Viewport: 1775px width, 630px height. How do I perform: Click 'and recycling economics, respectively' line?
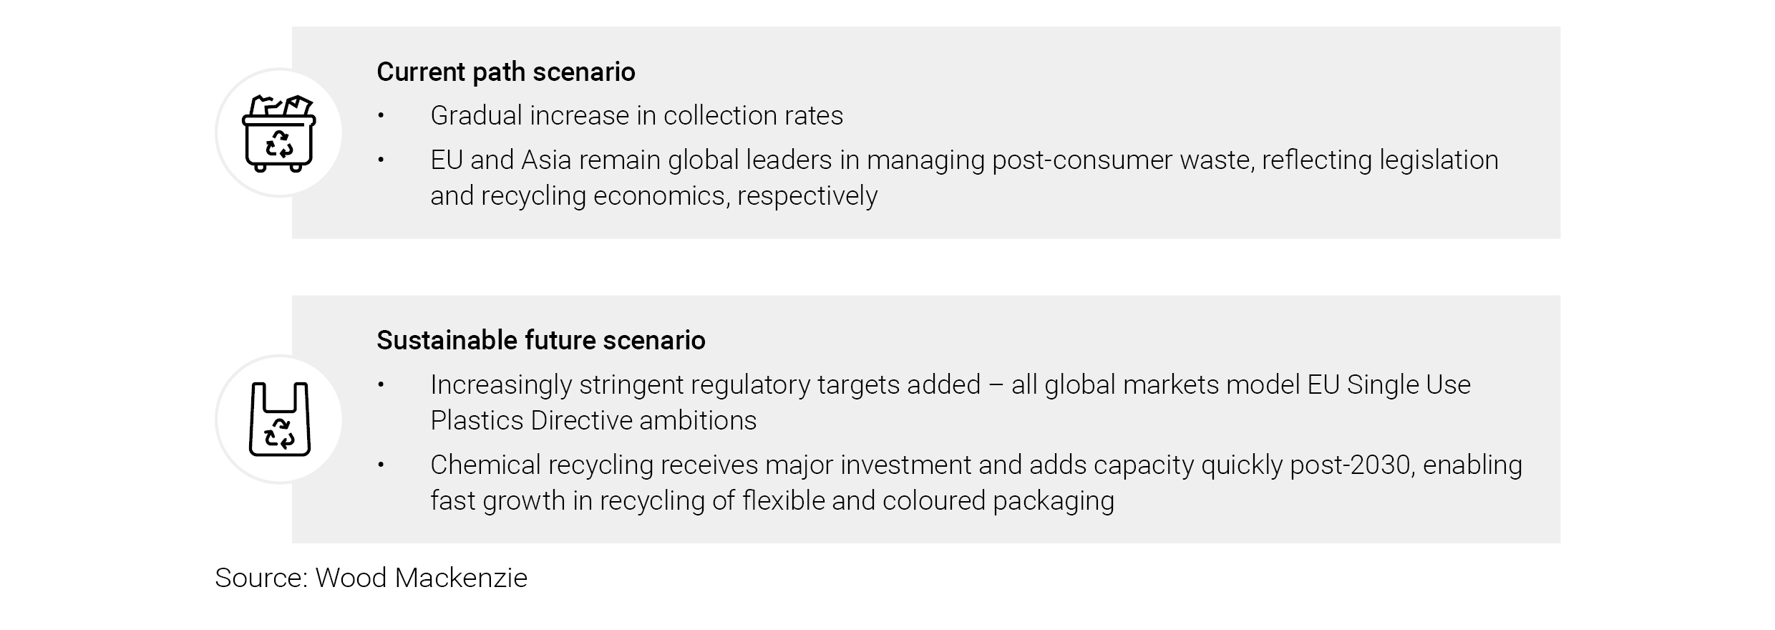pos(653,196)
